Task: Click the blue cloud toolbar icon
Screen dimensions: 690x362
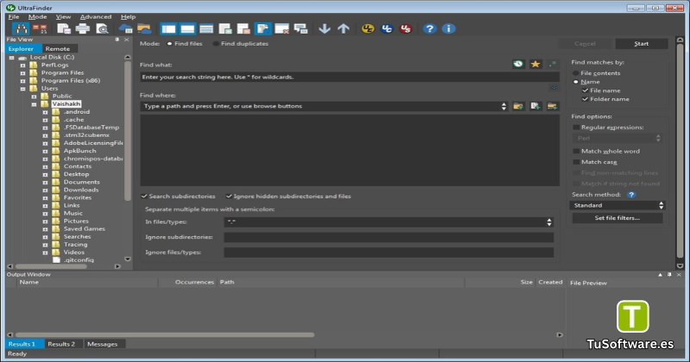Action: click(125, 29)
